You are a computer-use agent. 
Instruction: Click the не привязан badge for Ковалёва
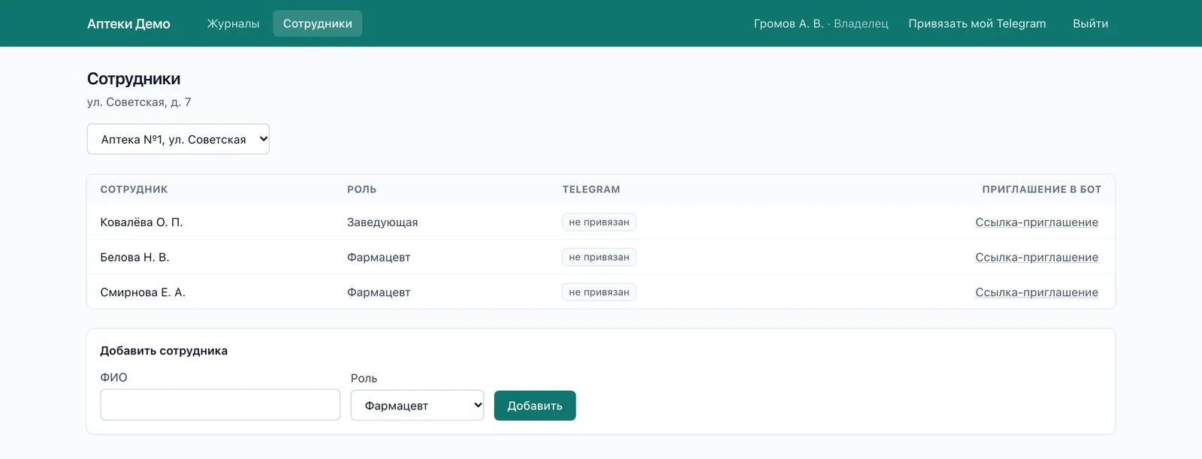(x=599, y=222)
